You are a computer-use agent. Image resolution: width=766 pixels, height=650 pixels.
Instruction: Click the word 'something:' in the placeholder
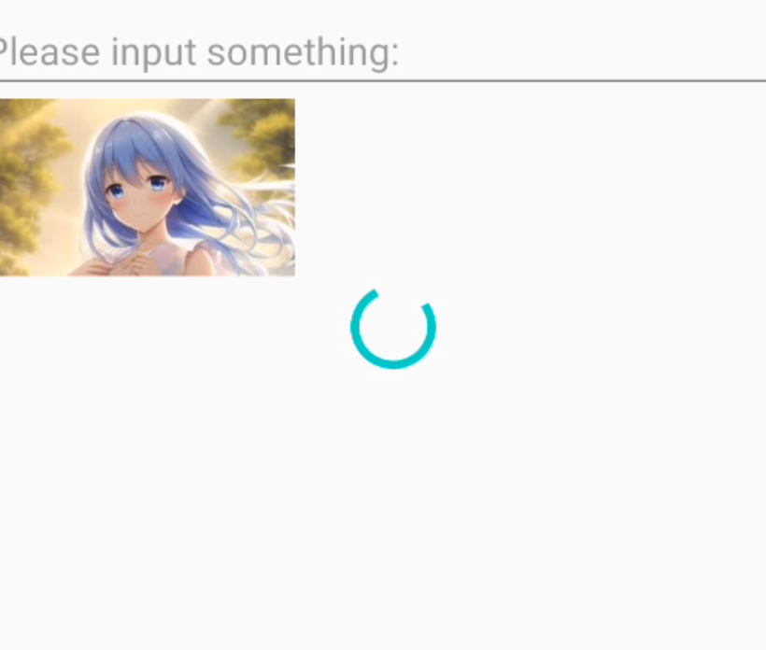(303, 52)
